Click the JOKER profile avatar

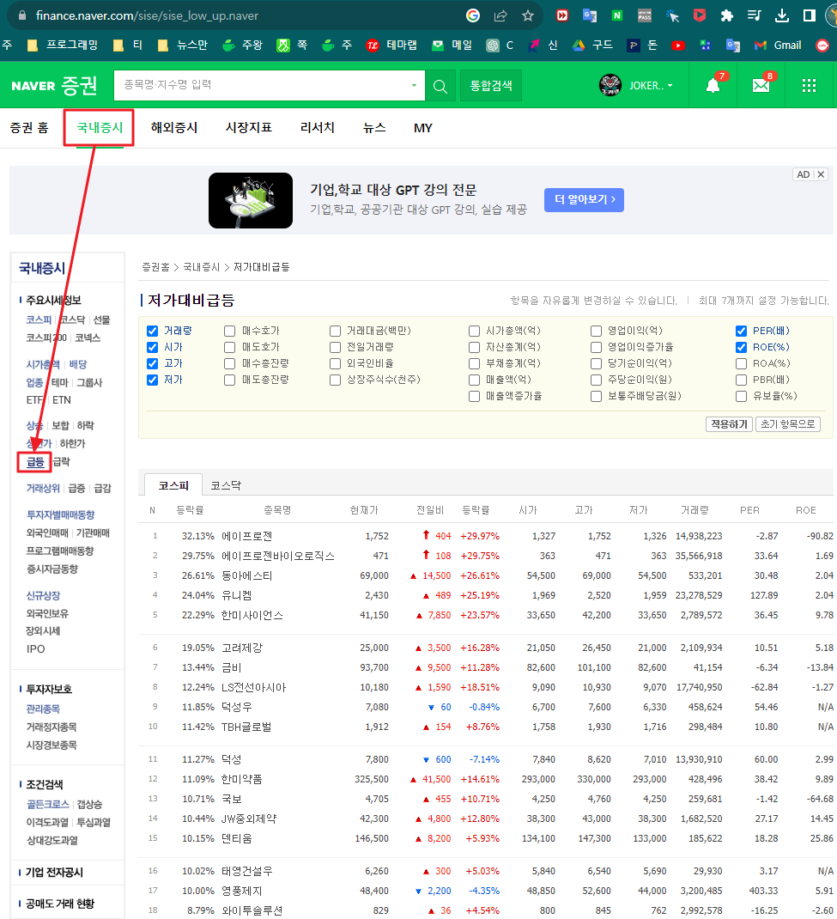pos(610,86)
